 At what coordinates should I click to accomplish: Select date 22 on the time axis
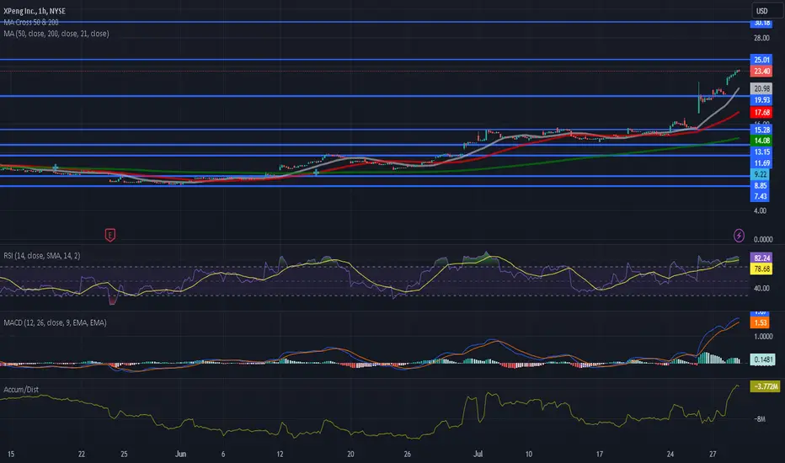[x=82, y=454]
